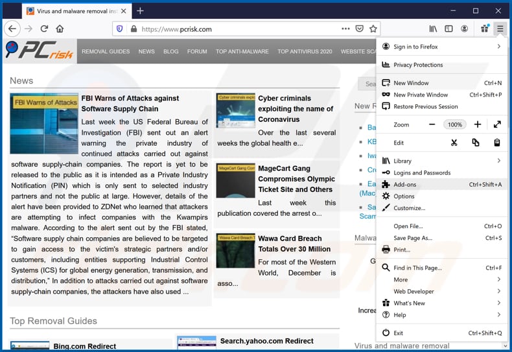
Task: Choose Find in This Page...
Action: tap(442, 268)
